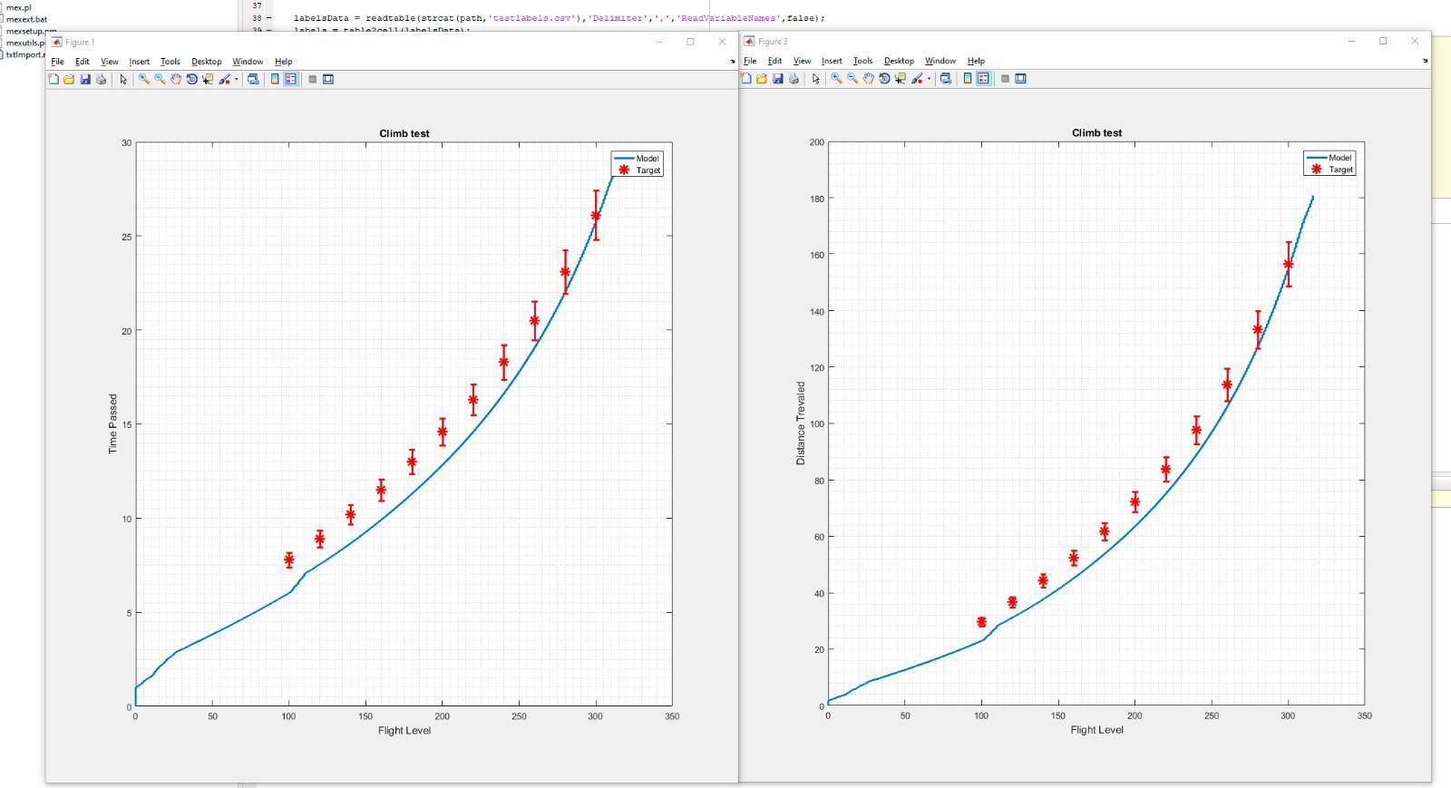Screen dimensions: 1451x788
Task: Save Figure 3 using the floppy disk icon
Action: click(777, 79)
